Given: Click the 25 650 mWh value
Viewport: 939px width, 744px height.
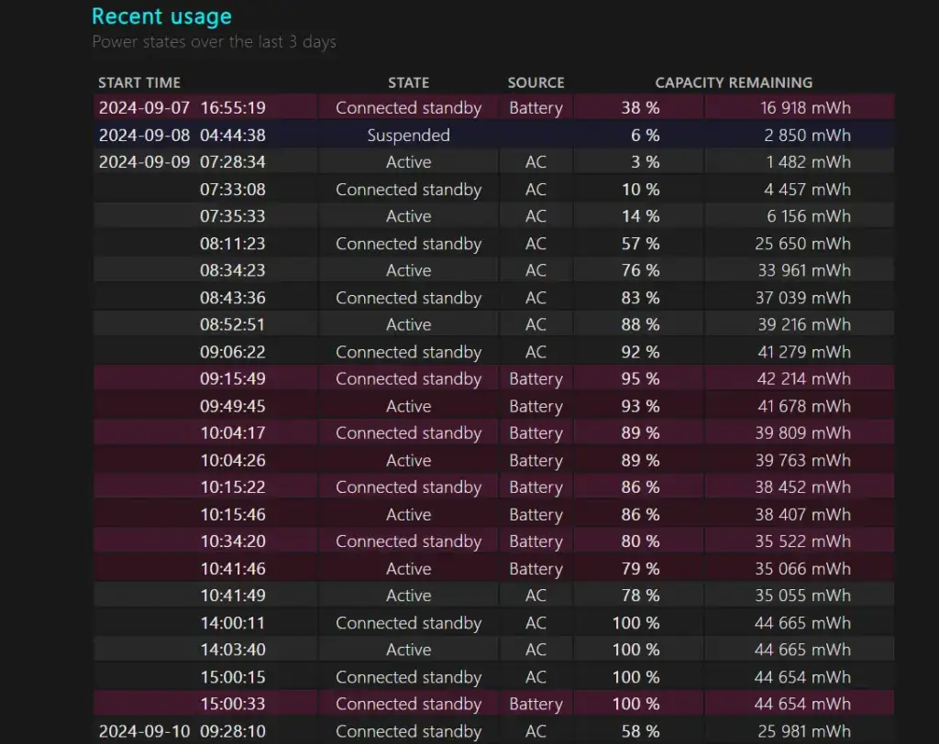Looking at the screenshot, I should pyautogui.click(x=803, y=244).
